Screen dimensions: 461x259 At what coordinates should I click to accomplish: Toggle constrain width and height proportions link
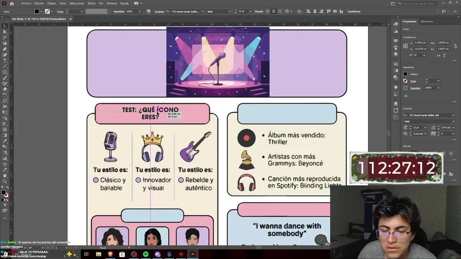tap(455, 46)
